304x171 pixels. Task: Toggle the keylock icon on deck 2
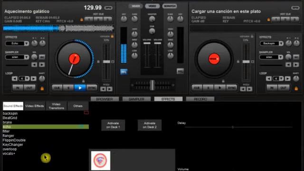[x=252, y=36]
